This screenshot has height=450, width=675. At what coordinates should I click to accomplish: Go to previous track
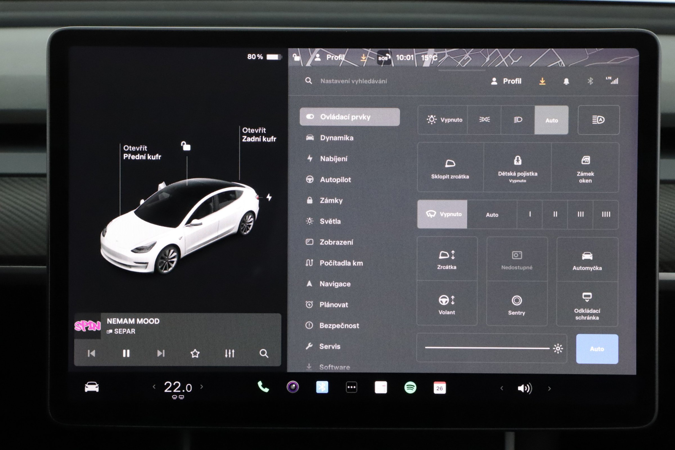(91, 353)
